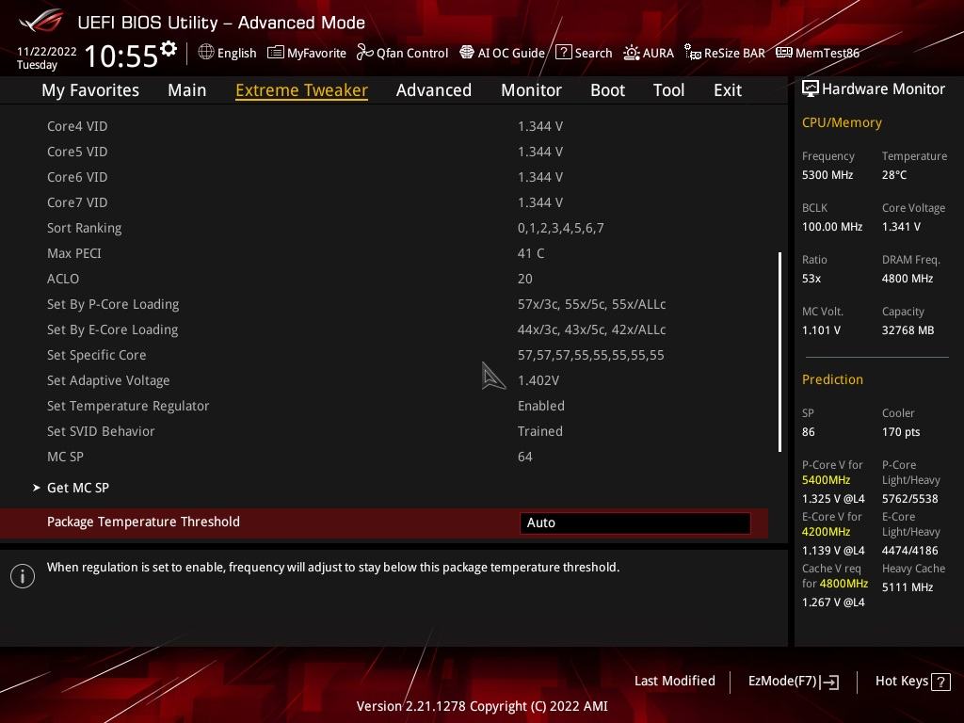Go to the Advanced tab

tap(434, 90)
